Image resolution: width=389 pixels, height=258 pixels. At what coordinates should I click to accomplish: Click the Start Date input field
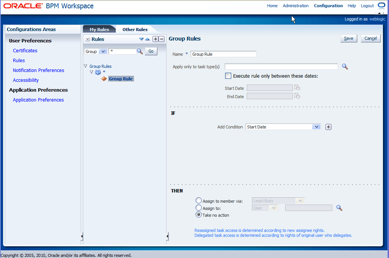[270, 88]
